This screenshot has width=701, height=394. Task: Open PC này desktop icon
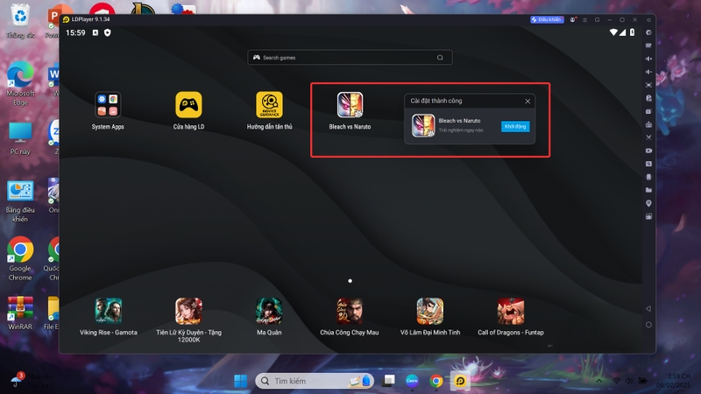click(x=20, y=138)
